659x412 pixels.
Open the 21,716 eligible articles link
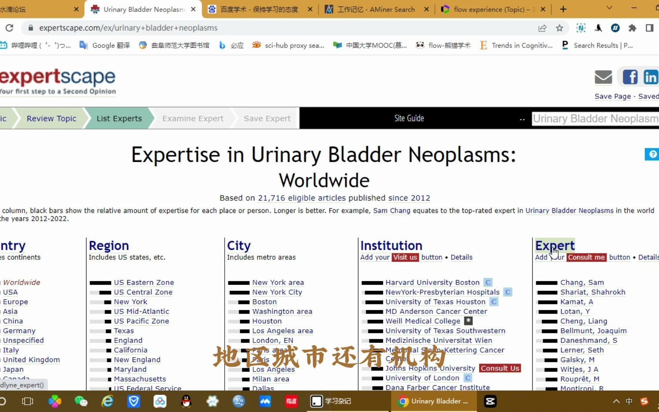pyautogui.click(x=302, y=198)
